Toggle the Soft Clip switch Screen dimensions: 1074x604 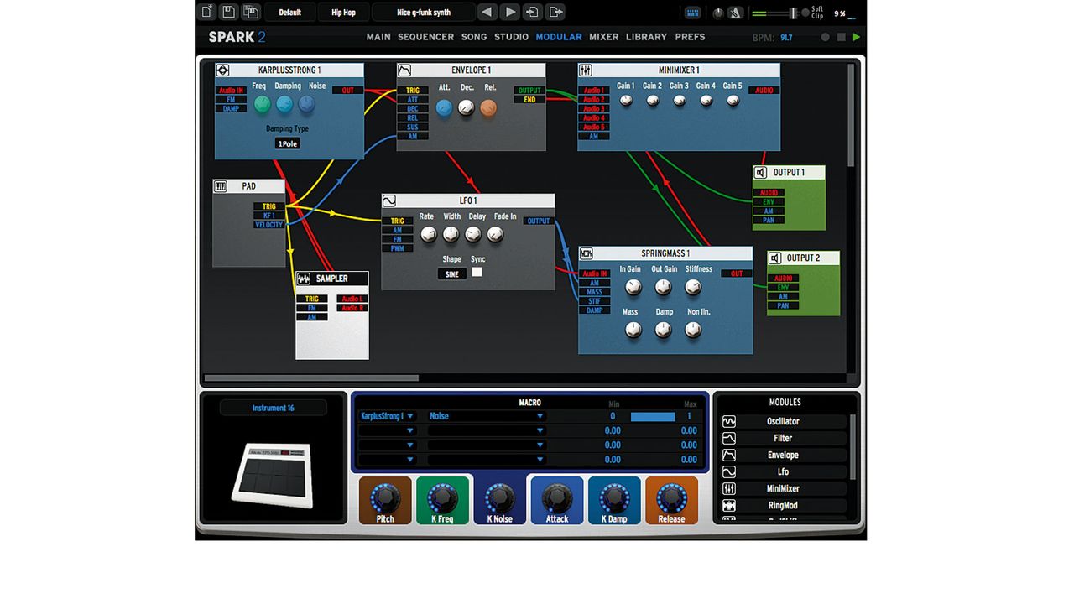pos(805,13)
